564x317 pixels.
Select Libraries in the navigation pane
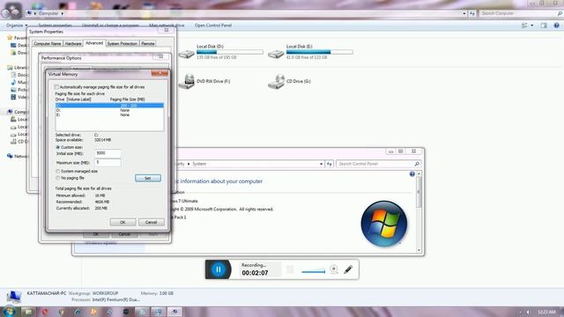tap(20, 68)
